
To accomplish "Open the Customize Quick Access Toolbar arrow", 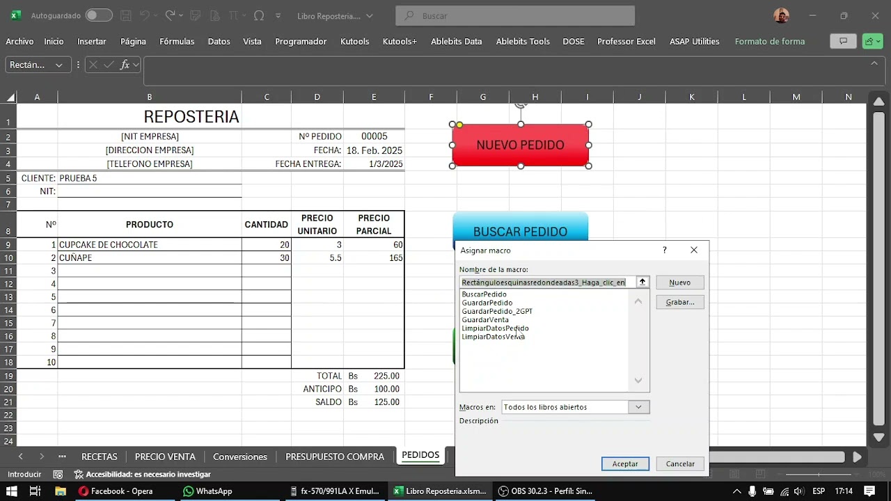I will point(278,15).
